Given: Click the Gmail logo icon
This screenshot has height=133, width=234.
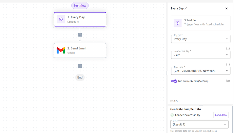Looking at the screenshot, I should [x=61, y=50].
